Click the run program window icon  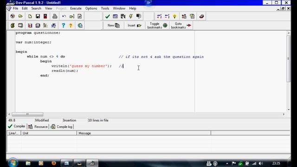[115, 16]
